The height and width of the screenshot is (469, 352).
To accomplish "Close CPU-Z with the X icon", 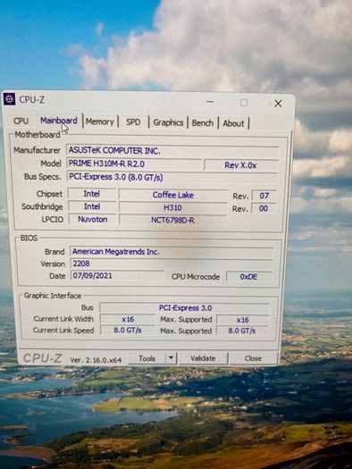I will coord(278,104).
